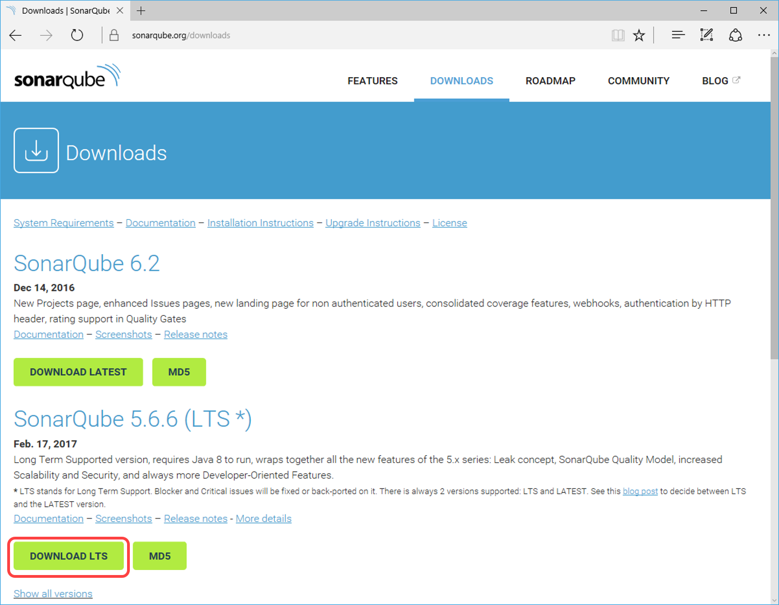Open the System Requirements link

(x=64, y=223)
